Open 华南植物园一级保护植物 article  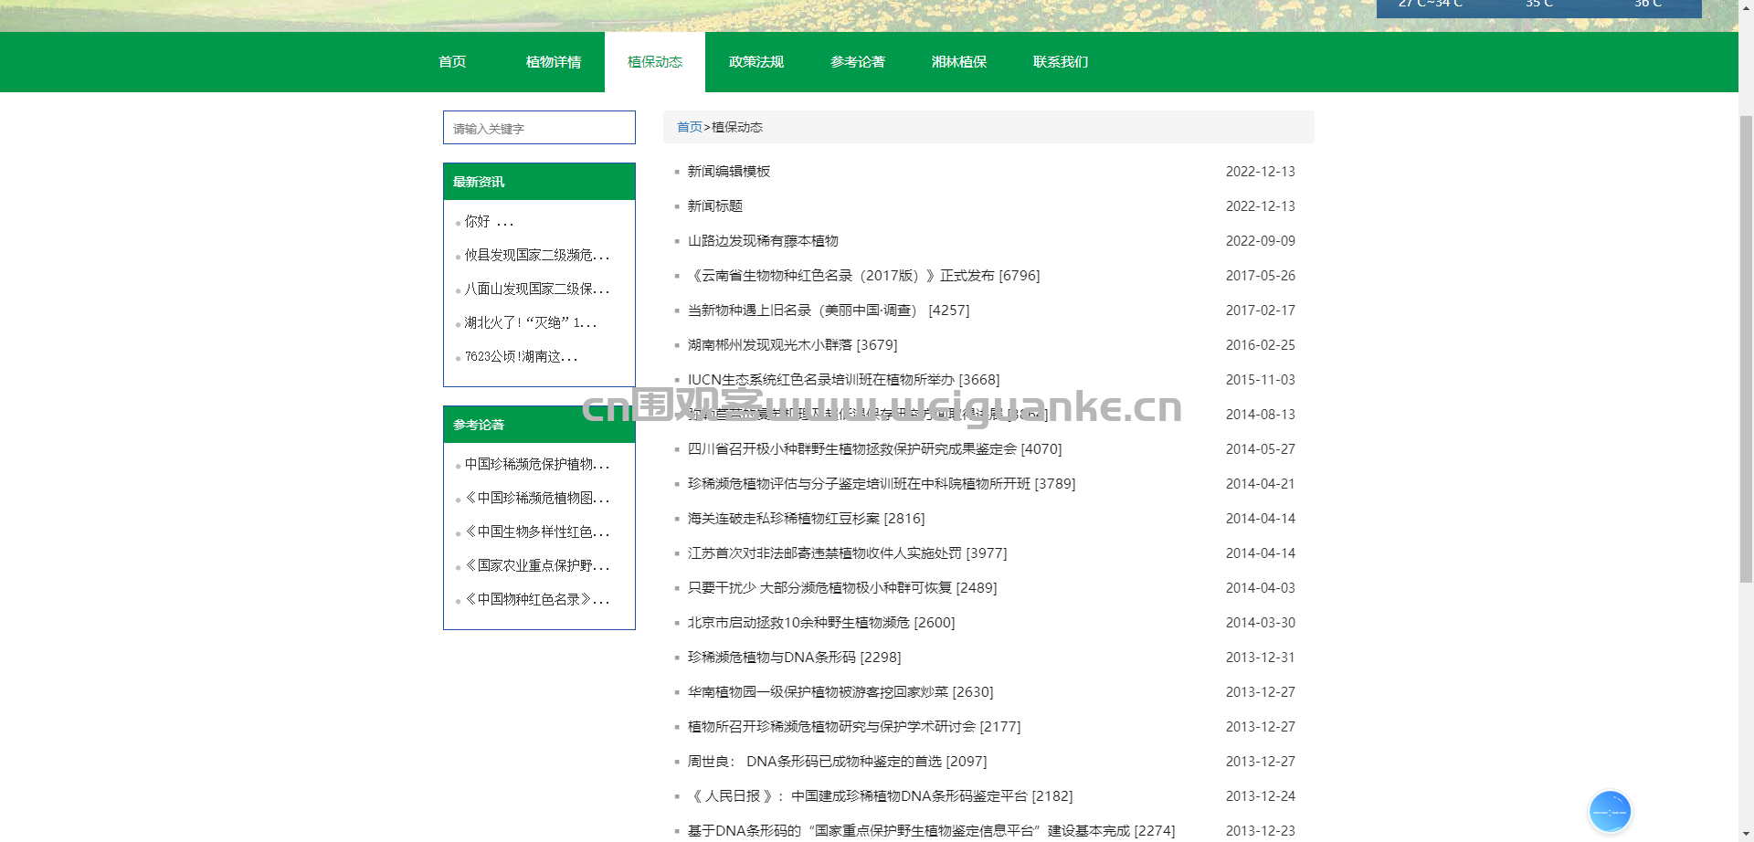840,692
